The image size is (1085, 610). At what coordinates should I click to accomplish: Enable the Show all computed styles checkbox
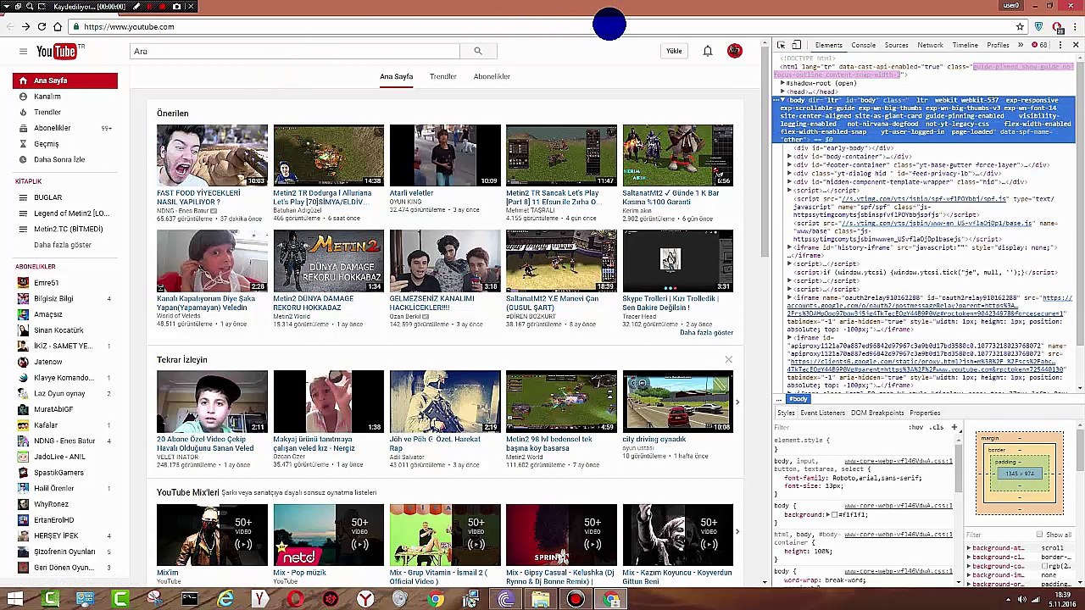pos(1040,535)
